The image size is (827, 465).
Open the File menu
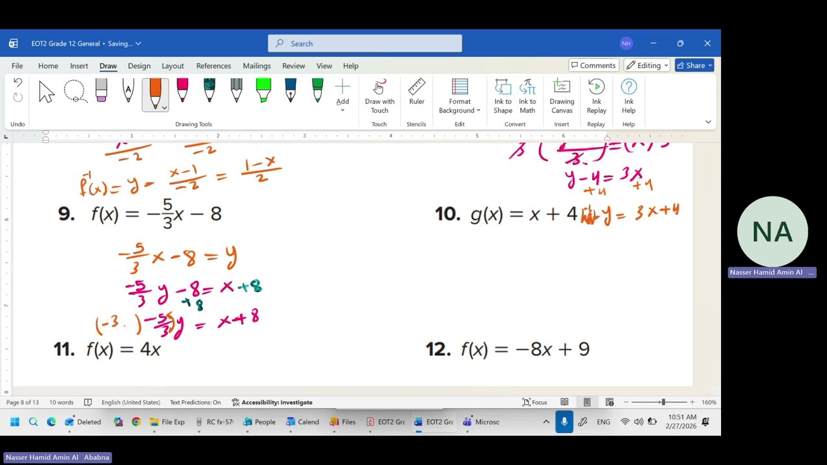click(17, 66)
